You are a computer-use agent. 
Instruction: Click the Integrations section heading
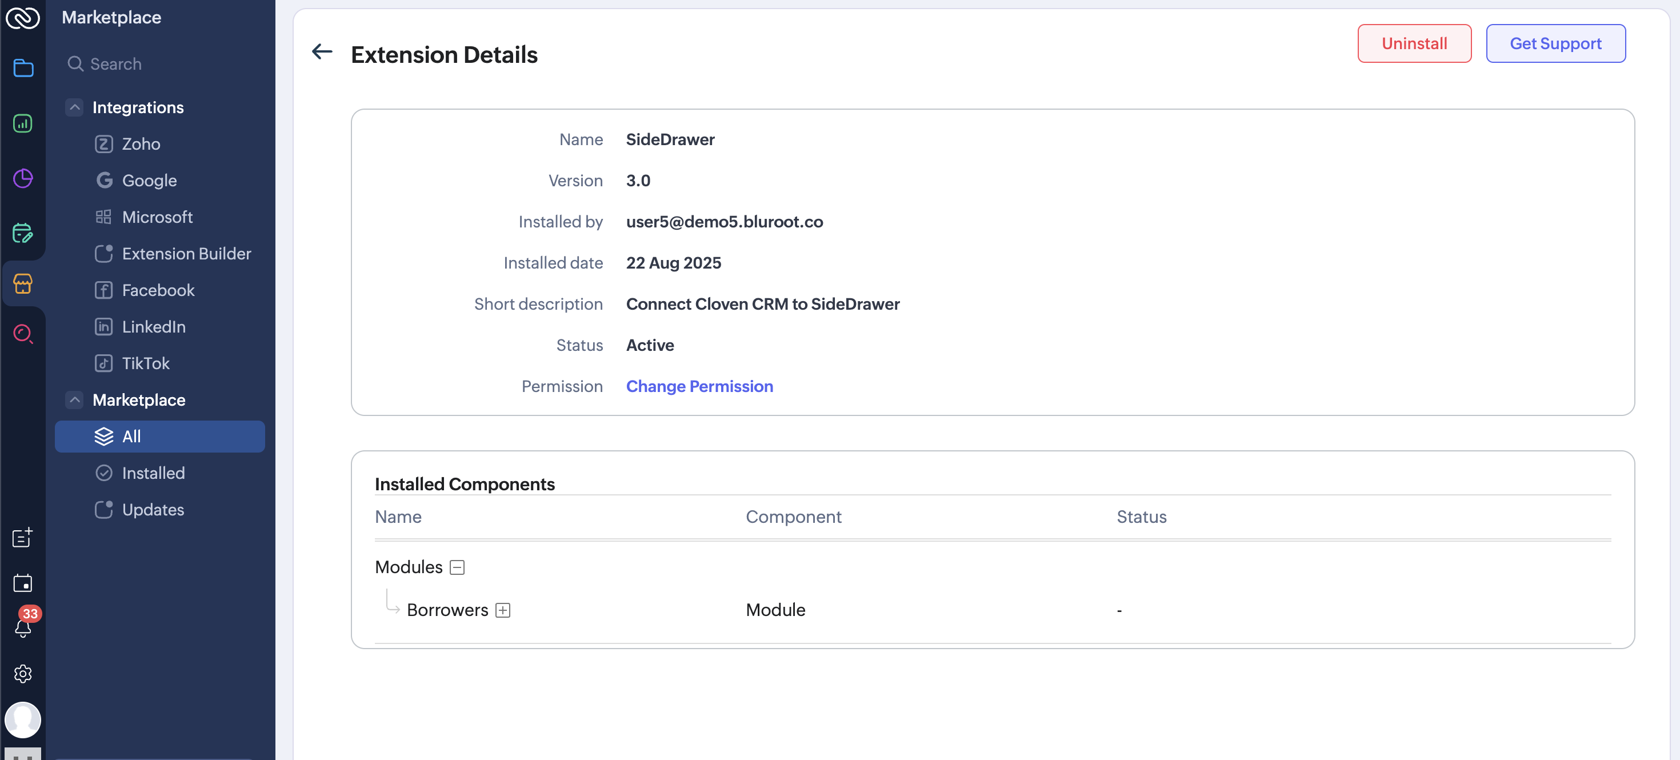click(x=138, y=107)
